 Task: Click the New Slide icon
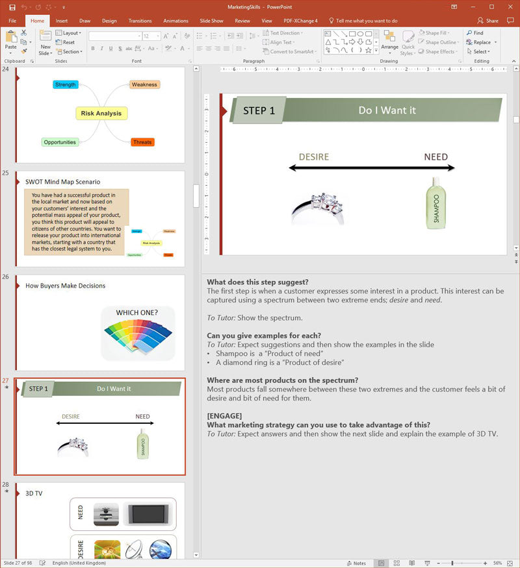tap(45, 36)
